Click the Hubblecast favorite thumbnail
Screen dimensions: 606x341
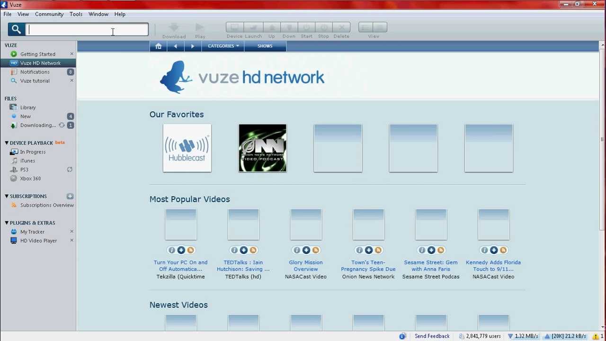click(x=187, y=148)
